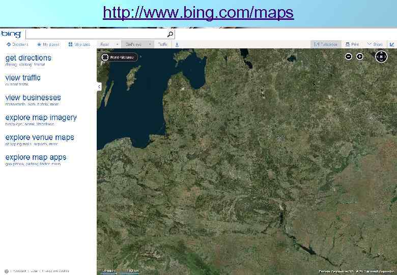The image size is (397, 275).
Task: Click the Print button
Action: [x=352, y=44]
